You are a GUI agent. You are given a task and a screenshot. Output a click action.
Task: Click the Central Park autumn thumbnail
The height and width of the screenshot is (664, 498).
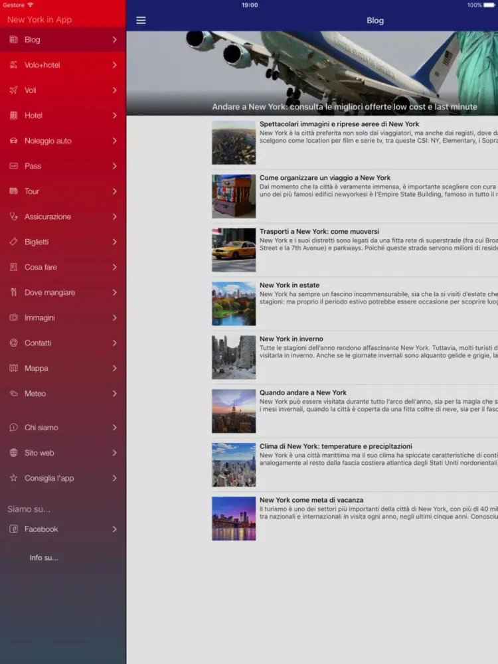click(234, 303)
